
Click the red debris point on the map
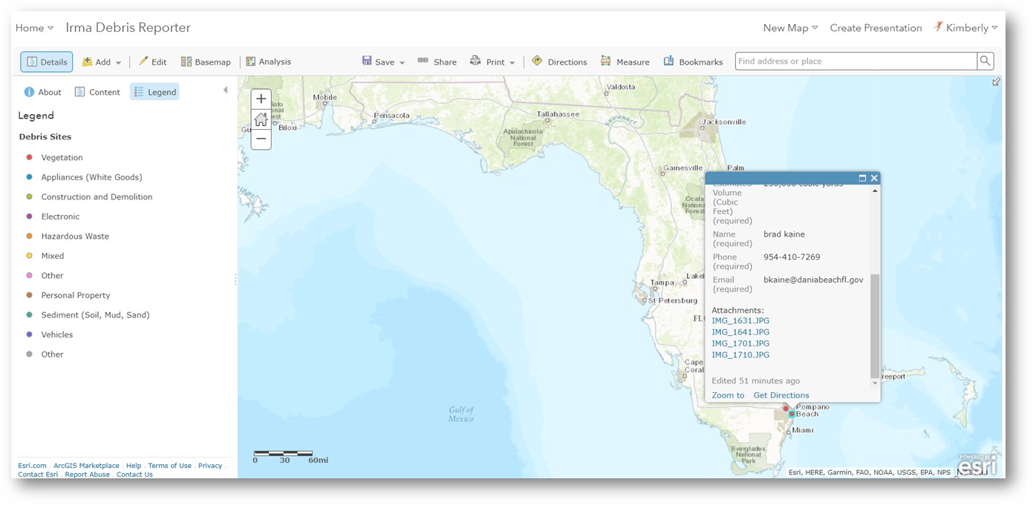[786, 409]
